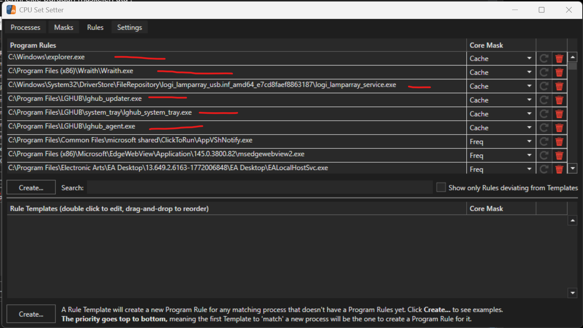
Task: Click the AppVShNotify.exe rule path
Action: [130, 140]
